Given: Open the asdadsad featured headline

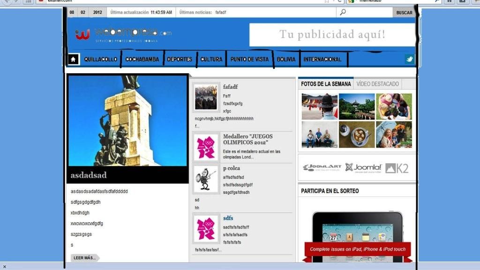Looking at the screenshot, I should (x=89, y=175).
